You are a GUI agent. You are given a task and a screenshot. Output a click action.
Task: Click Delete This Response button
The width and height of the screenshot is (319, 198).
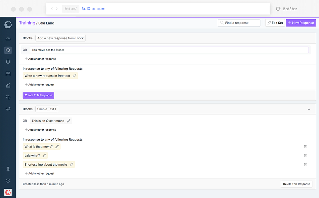296,184
